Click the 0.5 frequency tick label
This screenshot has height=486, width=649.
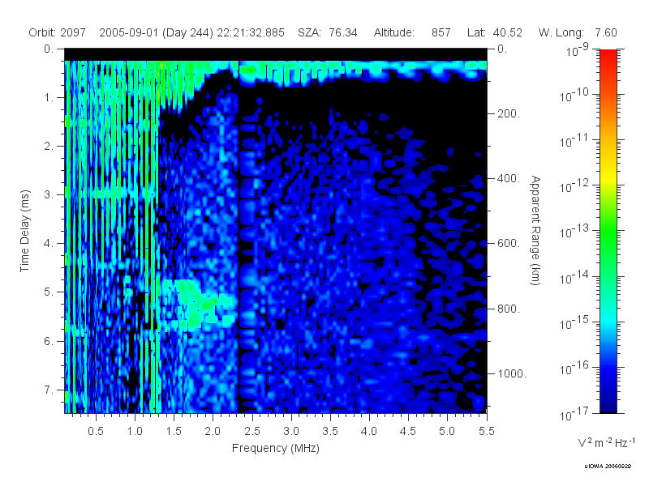coord(96,431)
